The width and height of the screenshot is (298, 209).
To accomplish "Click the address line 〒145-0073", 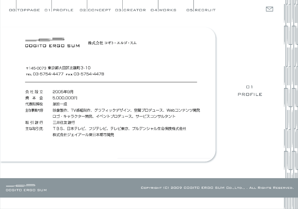I will pyautogui.click(x=58, y=68).
